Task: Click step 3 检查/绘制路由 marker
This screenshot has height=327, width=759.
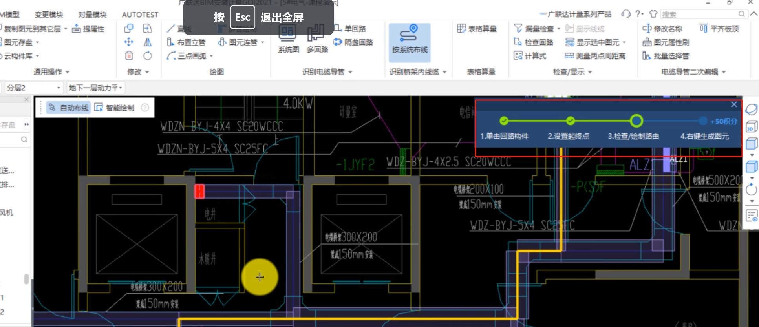Action: pos(636,121)
